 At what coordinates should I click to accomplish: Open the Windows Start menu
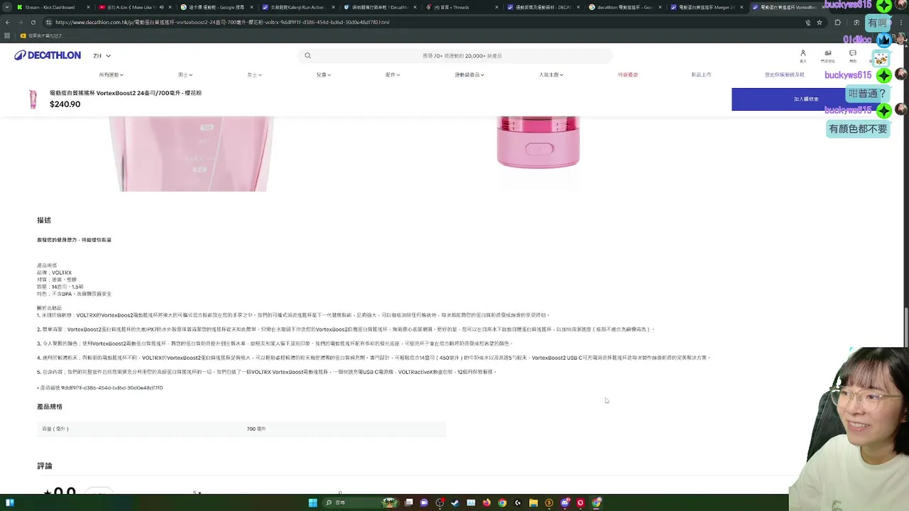[313, 502]
